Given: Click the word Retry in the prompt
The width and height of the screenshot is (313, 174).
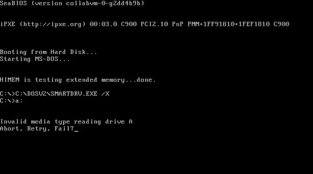Looking at the screenshot, I should (x=37, y=129).
